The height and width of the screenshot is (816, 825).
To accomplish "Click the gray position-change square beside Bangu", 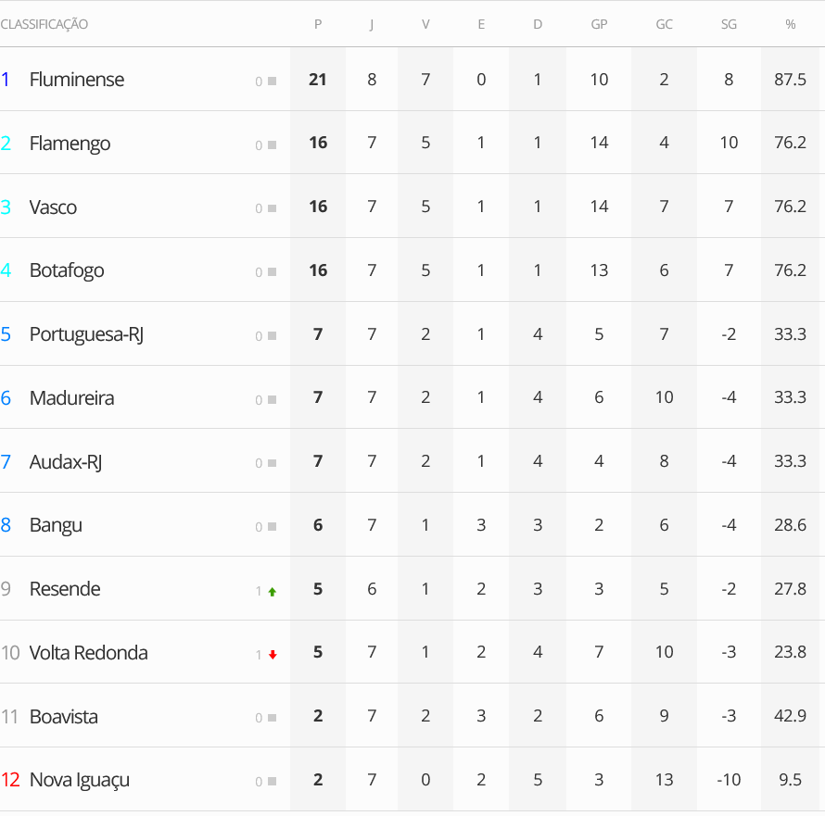I will pyautogui.click(x=272, y=527).
